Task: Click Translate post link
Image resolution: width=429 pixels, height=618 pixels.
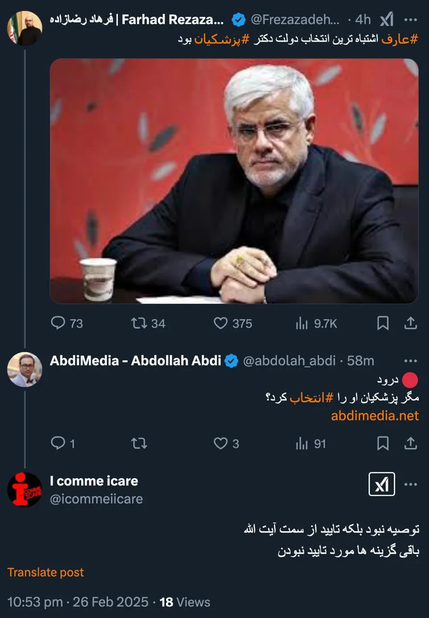Action: (x=45, y=572)
